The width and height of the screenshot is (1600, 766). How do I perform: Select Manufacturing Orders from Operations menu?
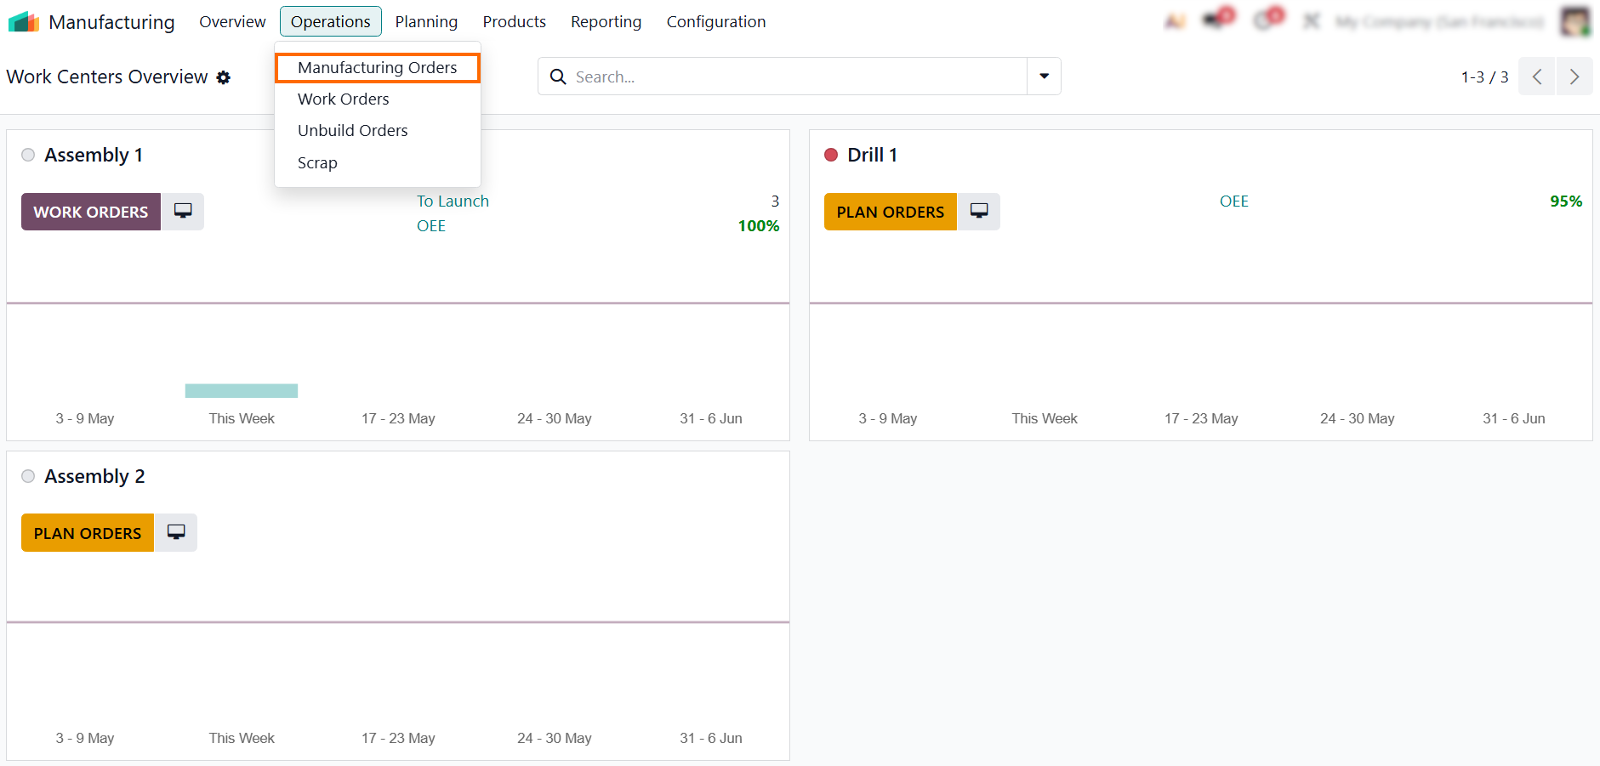coord(378,67)
